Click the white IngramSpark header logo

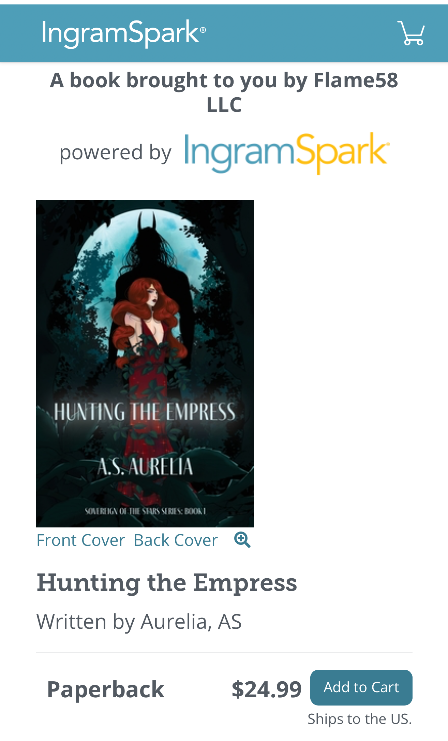pos(124,33)
